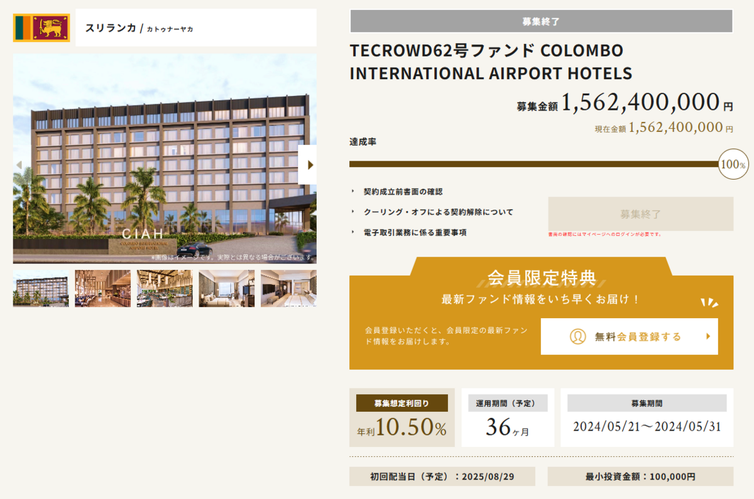Click the スリランカ / カトゥナーヤカ location label

pos(139,28)
